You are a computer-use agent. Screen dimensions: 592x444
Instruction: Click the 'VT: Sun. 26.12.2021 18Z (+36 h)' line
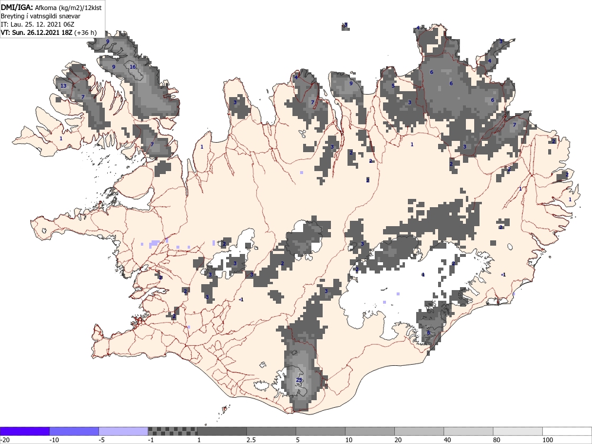[49, 33]
